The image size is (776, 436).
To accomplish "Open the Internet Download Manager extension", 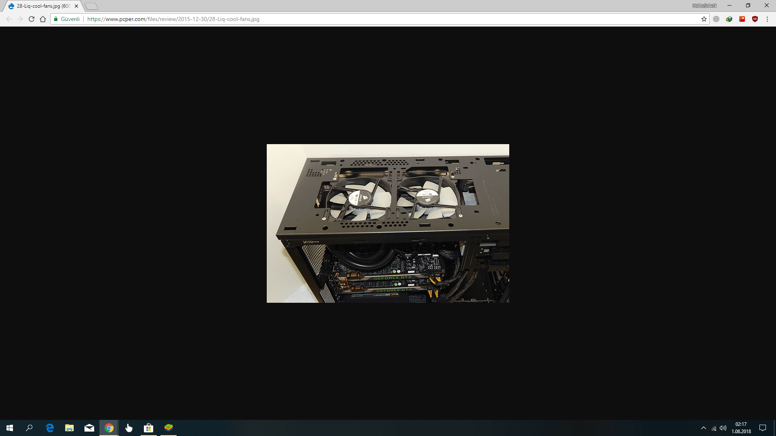I will pos(729,19).
